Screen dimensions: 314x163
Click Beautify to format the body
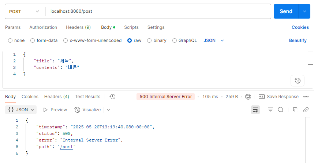(298, 40)
